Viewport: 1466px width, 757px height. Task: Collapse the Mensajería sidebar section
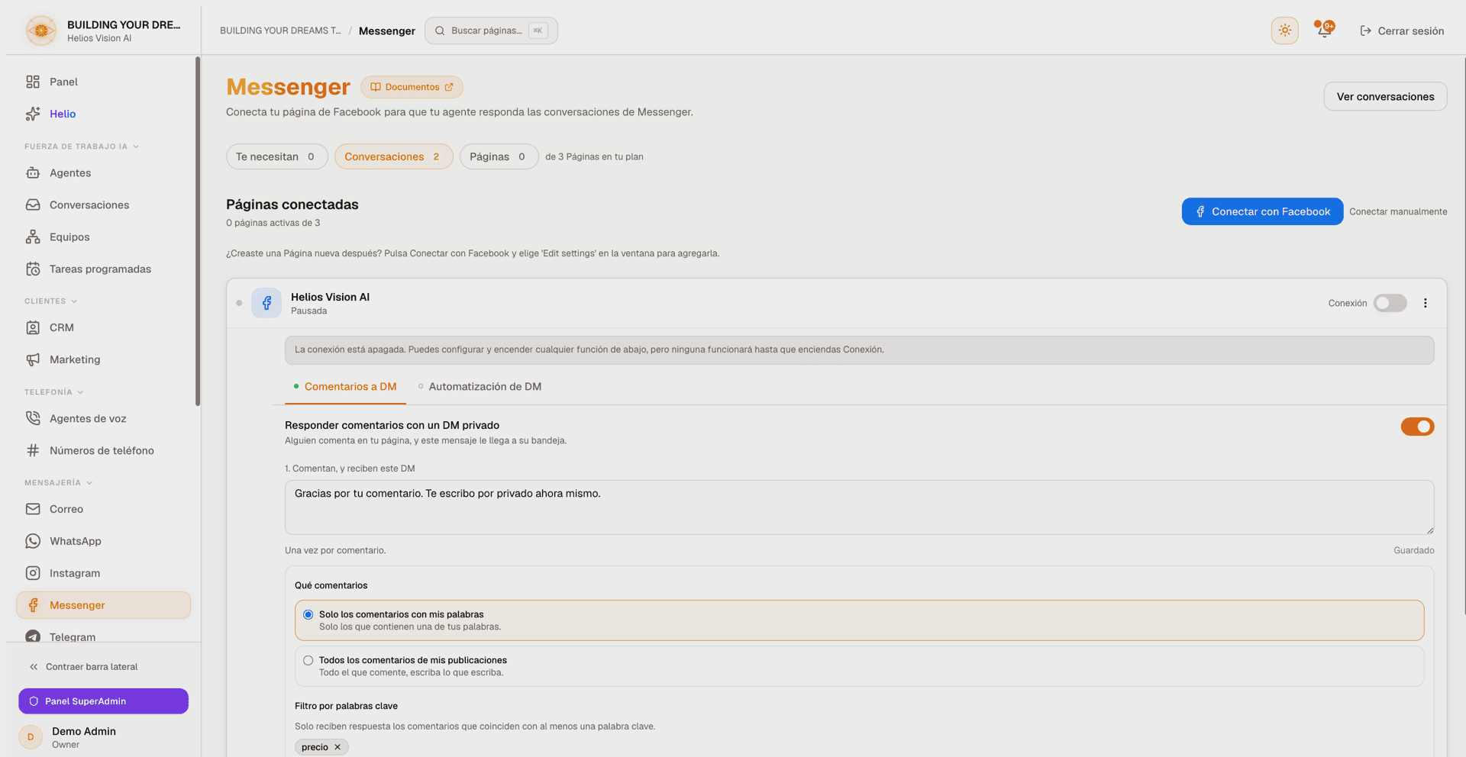[59, 483]
